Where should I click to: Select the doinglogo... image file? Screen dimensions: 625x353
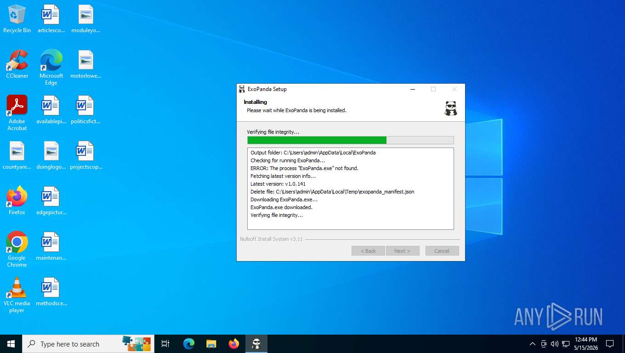51,156
